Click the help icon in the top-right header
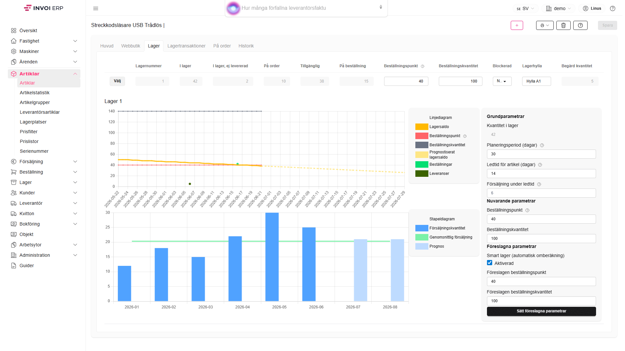This screenshot has width=625, height=351. coord(613,8)
